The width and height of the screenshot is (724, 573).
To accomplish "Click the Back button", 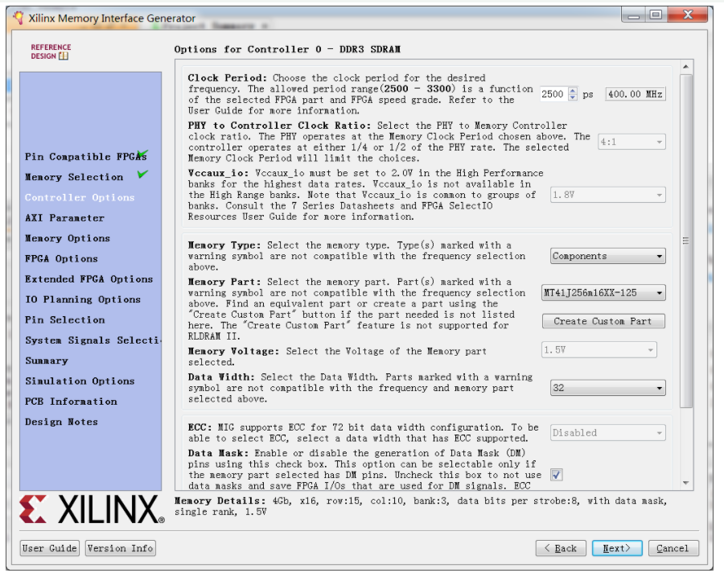I will click(561, 548).
